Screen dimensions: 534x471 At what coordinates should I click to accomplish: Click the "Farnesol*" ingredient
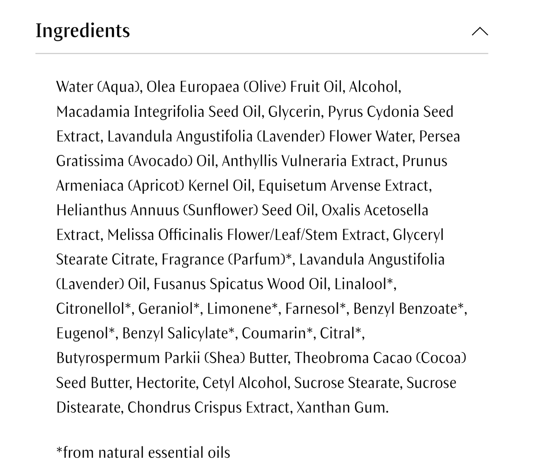(x=316, y=309)
